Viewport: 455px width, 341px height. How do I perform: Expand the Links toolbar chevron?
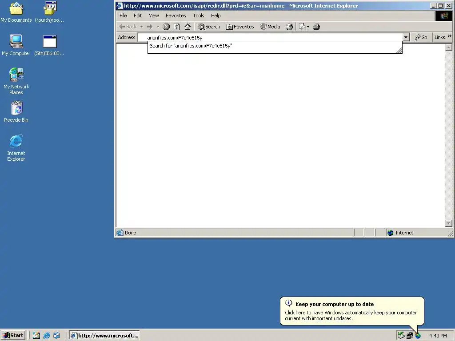pos(450,36)
